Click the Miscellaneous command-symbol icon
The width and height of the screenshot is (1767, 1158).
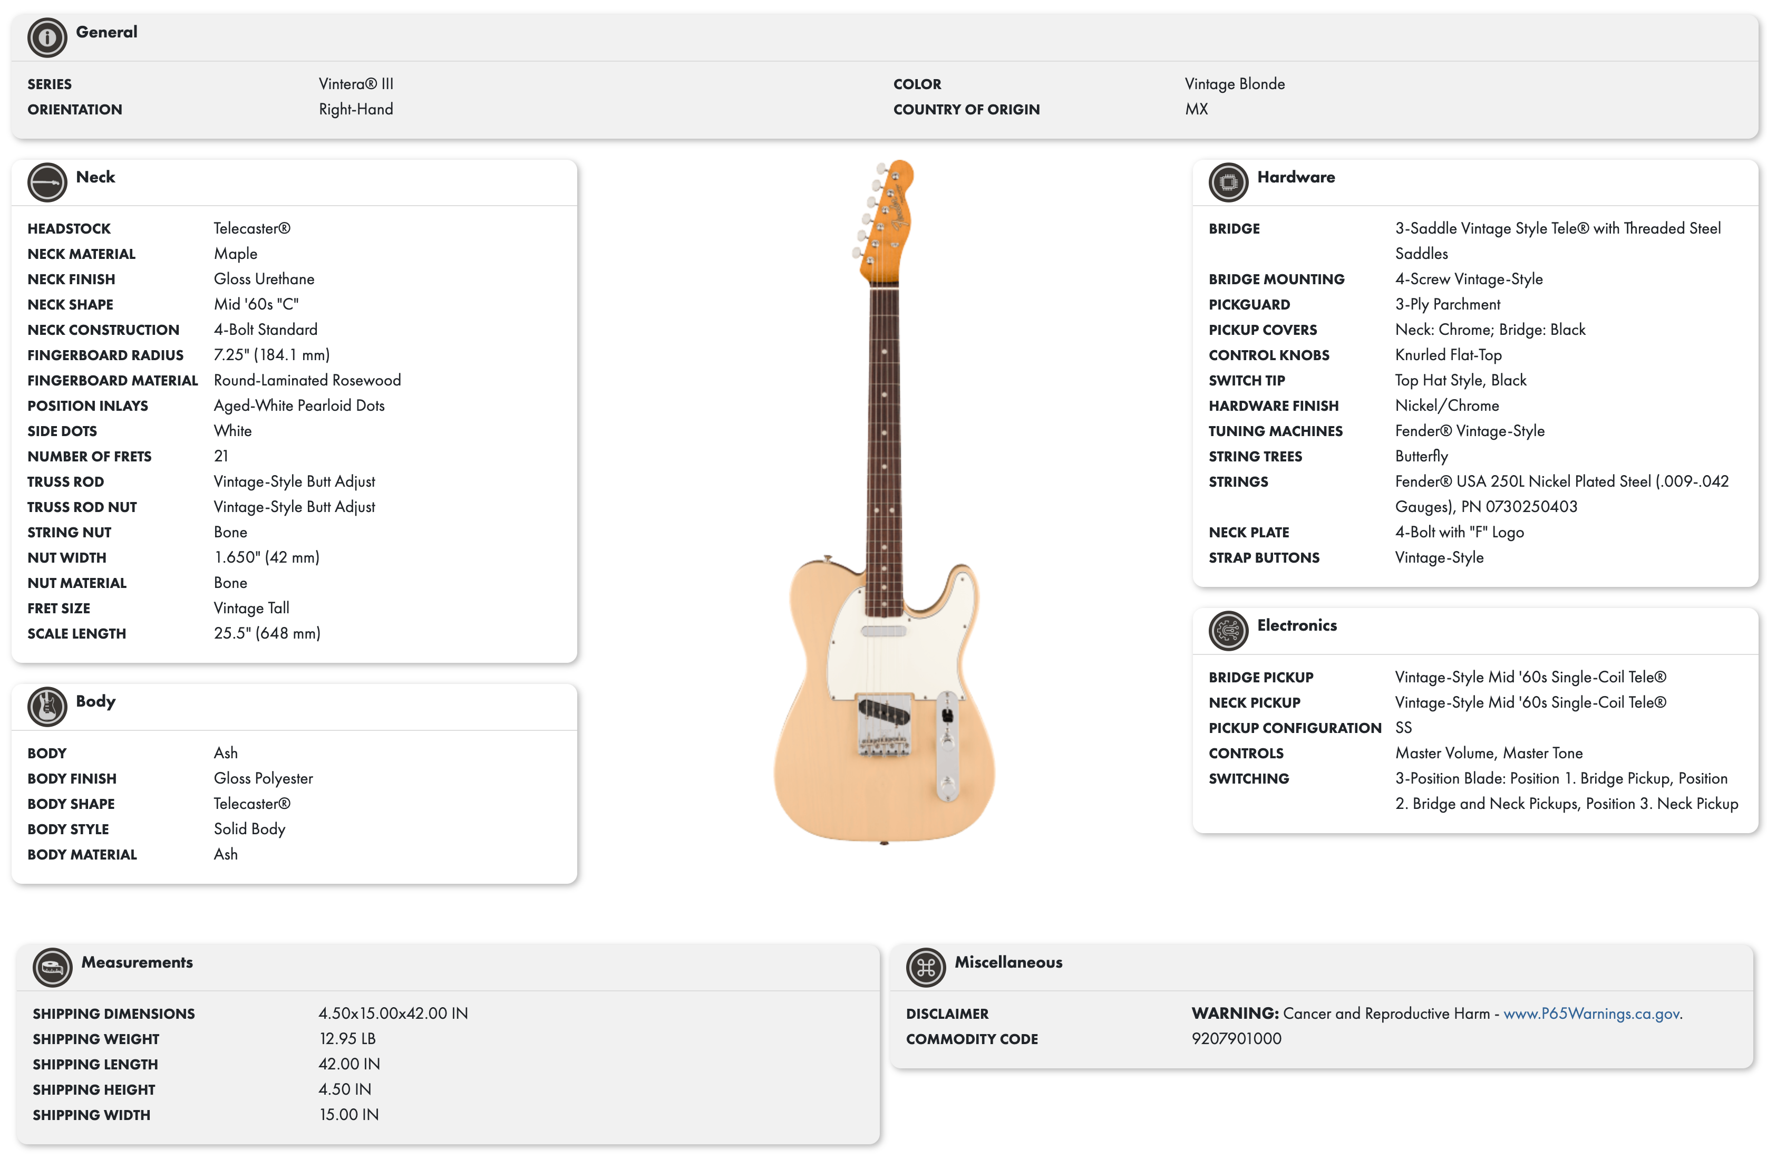tap(925, 967)
